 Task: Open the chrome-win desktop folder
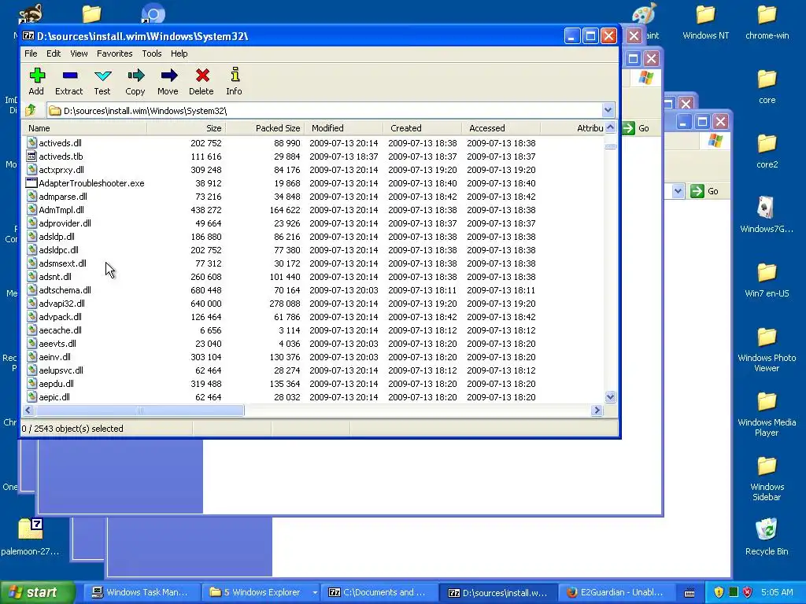[x=767, y=15]
